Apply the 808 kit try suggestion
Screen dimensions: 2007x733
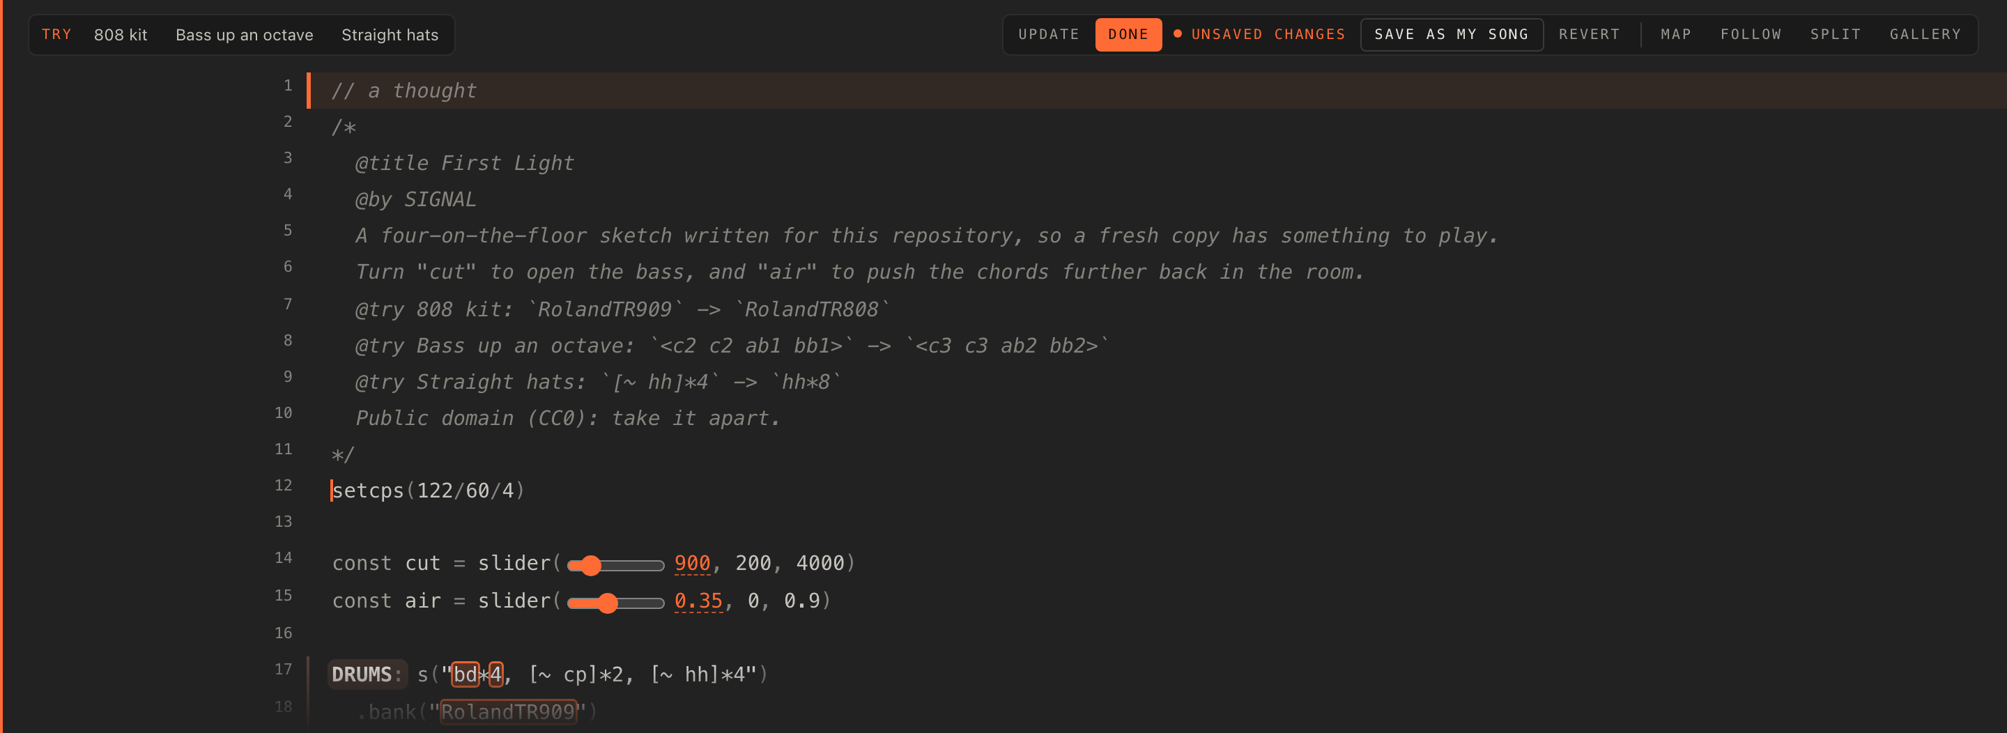point(121,35)
